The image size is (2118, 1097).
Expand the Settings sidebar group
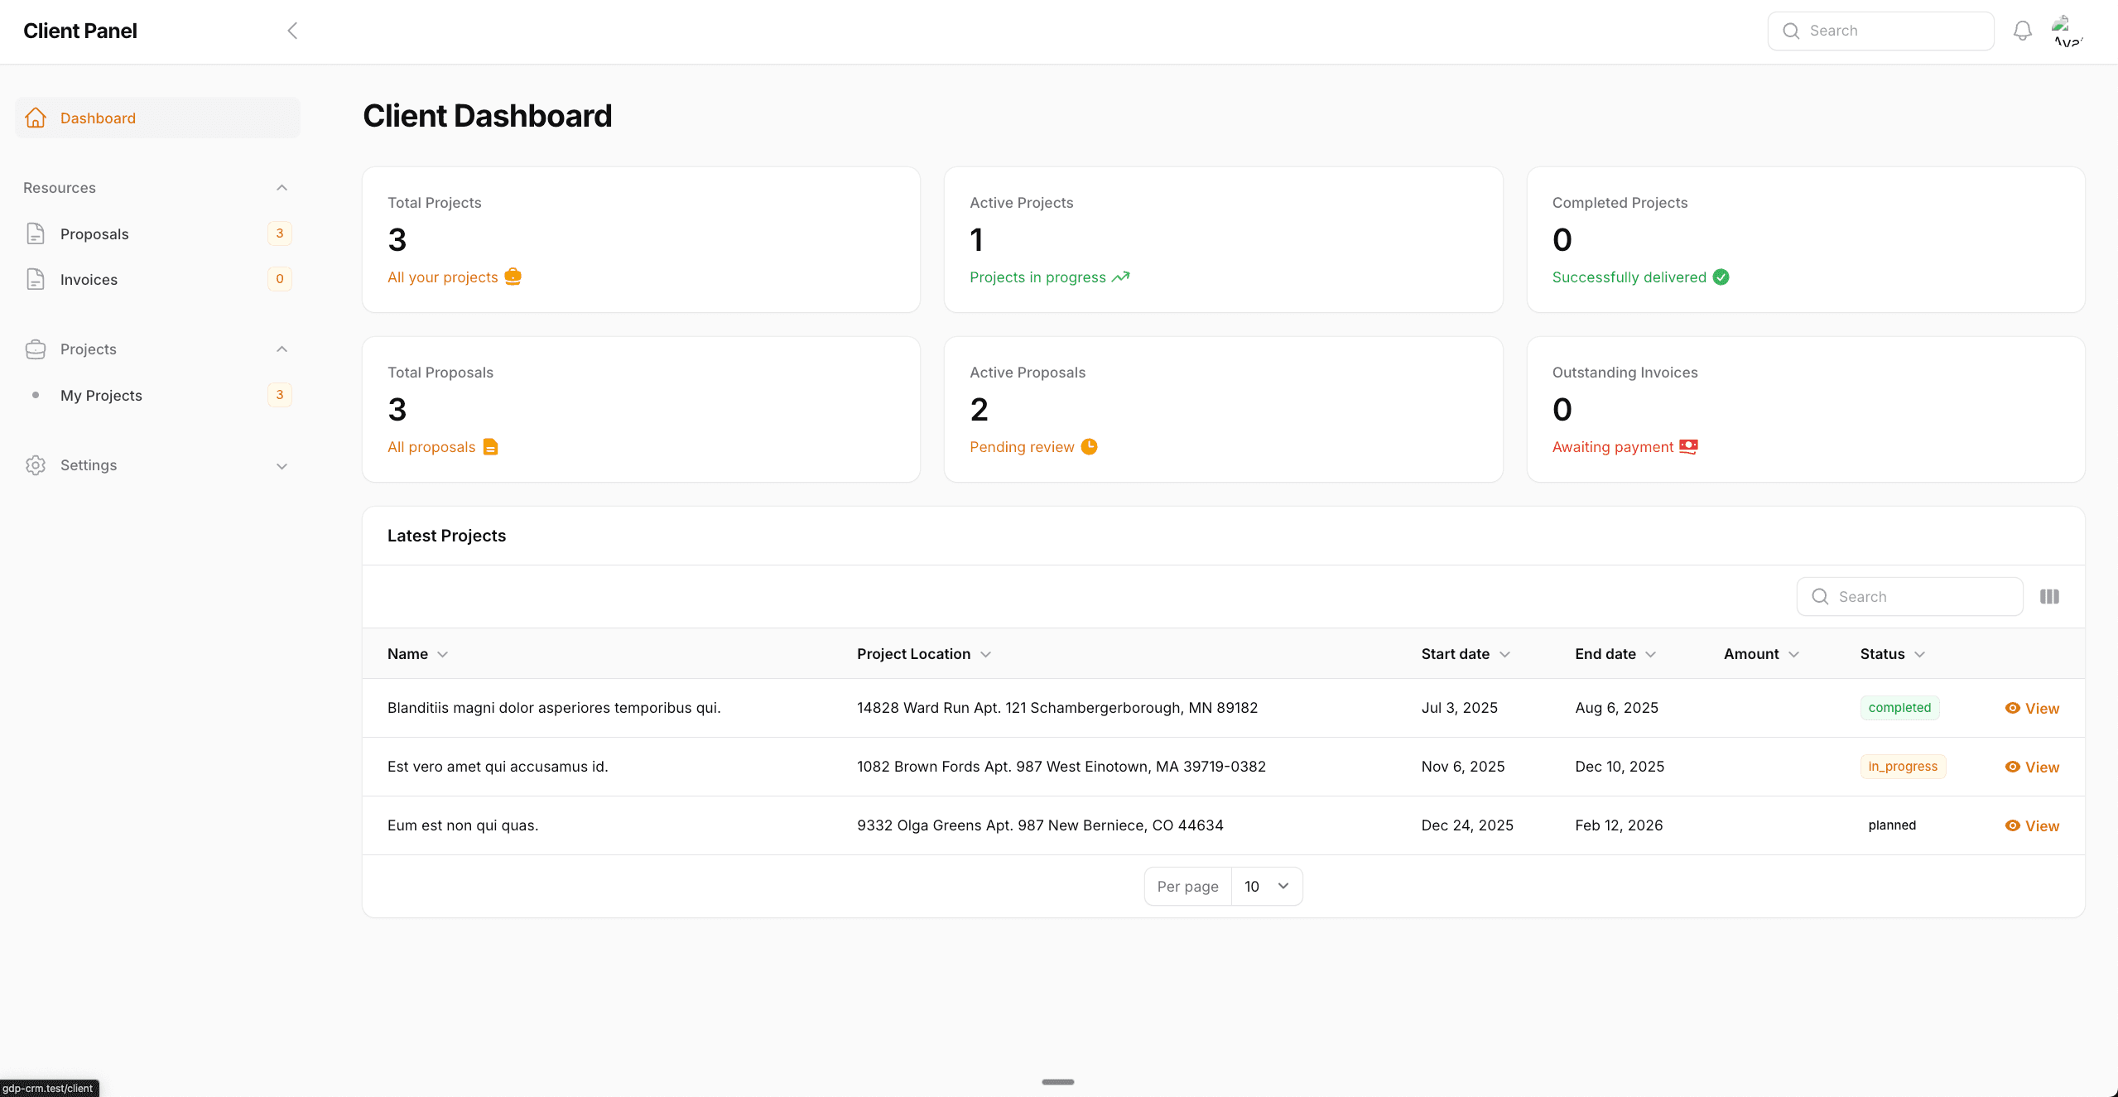282,465
